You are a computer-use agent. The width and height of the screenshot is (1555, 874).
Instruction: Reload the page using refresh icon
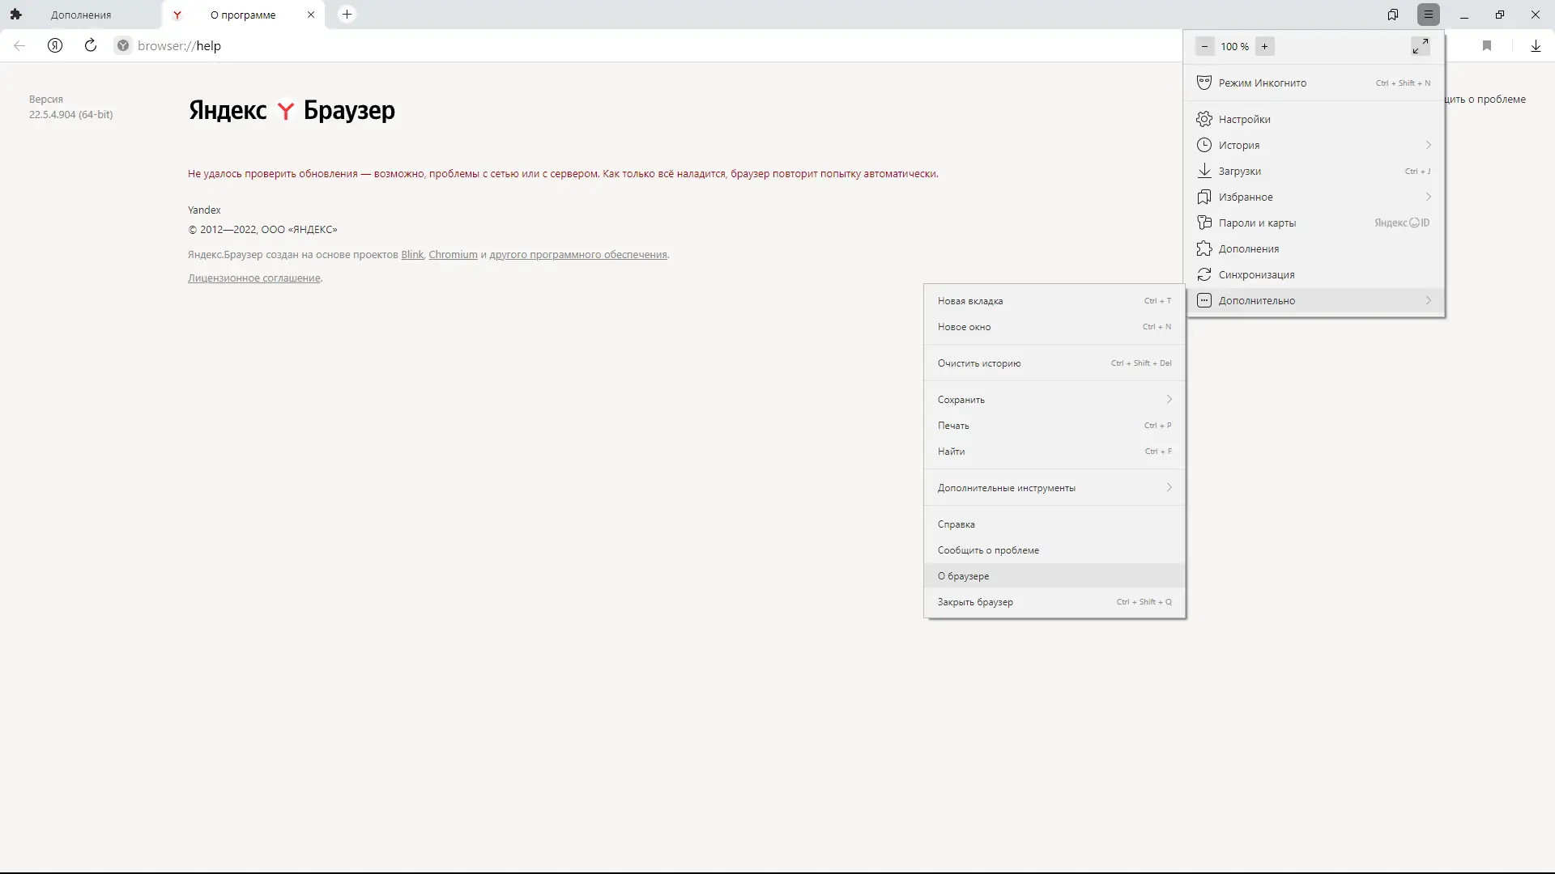pos(91,45)
